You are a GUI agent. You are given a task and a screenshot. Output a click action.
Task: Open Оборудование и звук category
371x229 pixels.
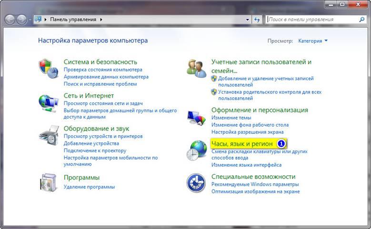pyautogui.click(x=96, y=129)
